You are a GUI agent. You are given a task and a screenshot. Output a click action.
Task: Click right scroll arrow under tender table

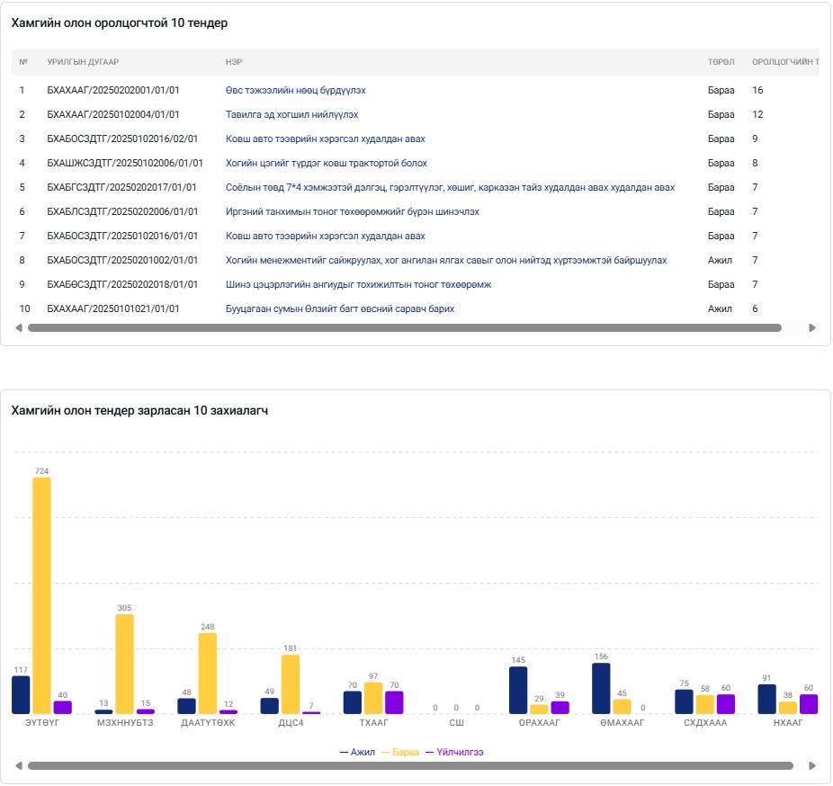click(x=812, y=328)
